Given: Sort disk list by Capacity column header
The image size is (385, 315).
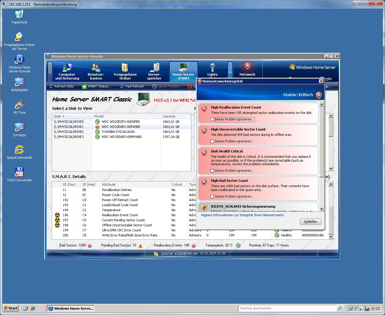Looking at the screenshot, I should pos(176,116).
